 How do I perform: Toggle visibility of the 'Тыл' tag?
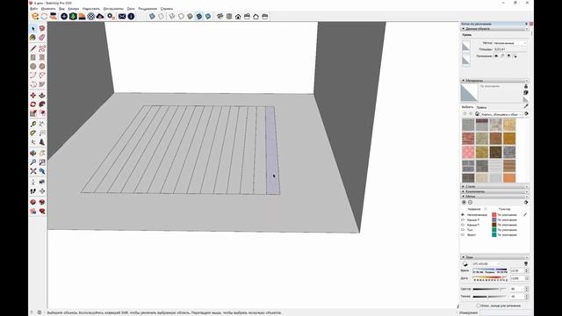pyautogui.click(x=463, y=230)
